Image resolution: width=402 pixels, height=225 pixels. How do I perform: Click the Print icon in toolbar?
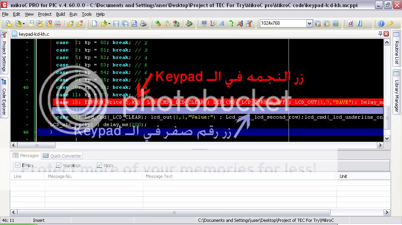[x=144, y=24]
